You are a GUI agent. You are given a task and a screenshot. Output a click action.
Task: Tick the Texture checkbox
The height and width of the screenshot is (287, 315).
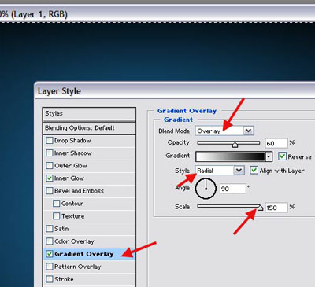56,216
